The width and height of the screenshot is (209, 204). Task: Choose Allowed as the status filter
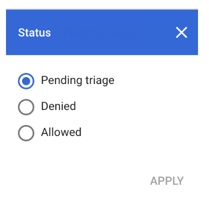(26, 133)
